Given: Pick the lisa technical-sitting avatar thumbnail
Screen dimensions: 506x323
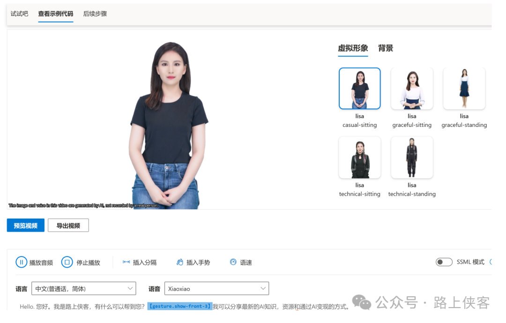Looking at the screenshot, I should 359,157.
